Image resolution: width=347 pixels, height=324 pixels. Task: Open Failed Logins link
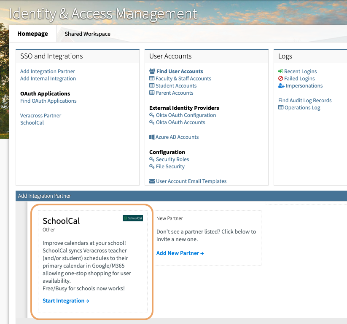pyautogui.click(x=299, y=78)
